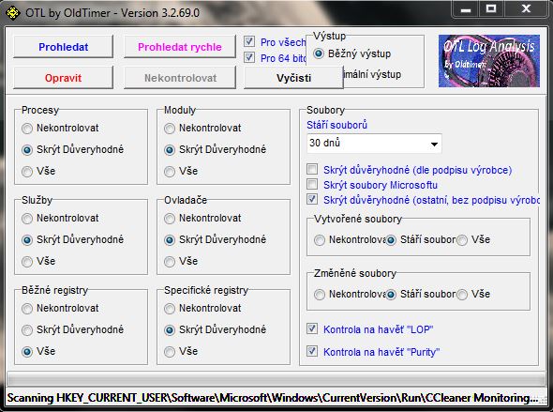Run quick scan with Prohledat rychle
553x412 pixels.
coord(180,47)
